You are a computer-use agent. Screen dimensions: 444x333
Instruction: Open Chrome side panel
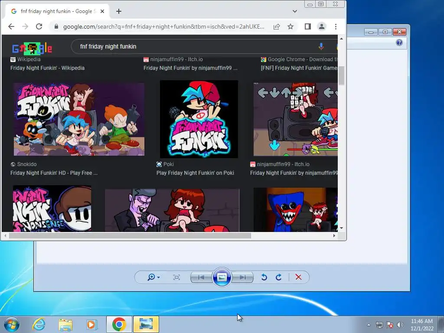pos(308,26)
